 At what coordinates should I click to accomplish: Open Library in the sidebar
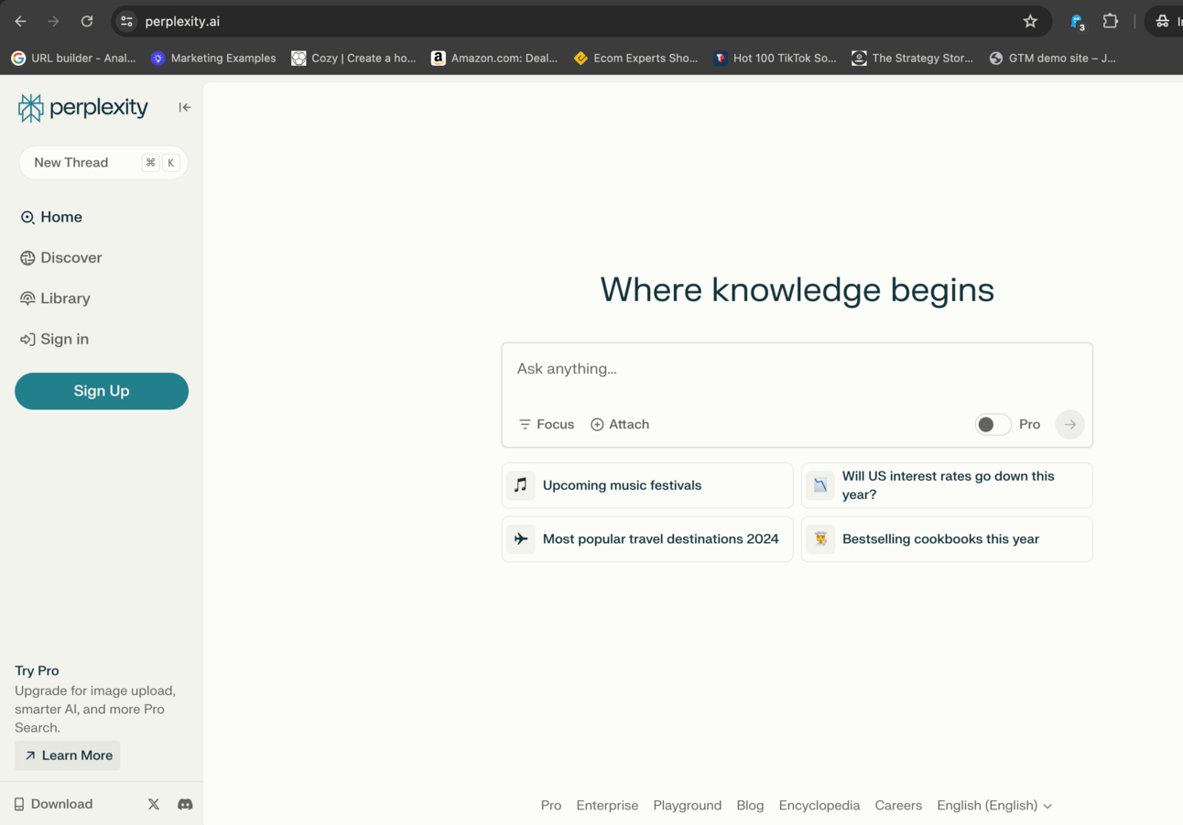(56, 299)
